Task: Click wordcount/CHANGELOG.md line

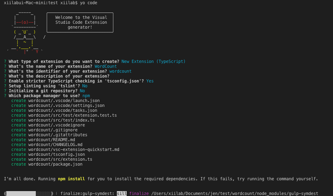Action: coord(47,145)
